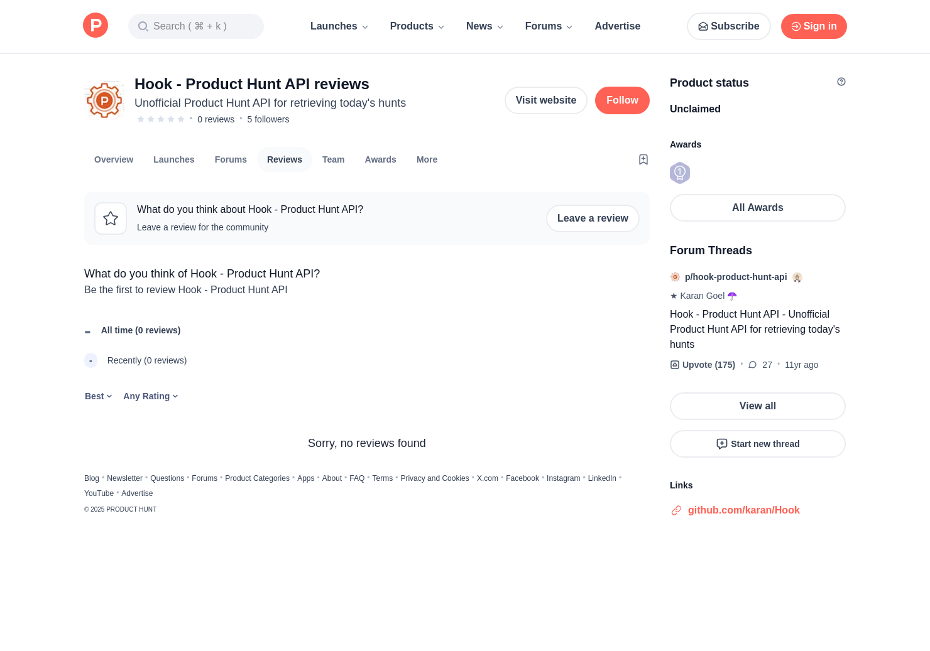Select All time (0 reviews) filter
This screenshot has width=930, height=651.
133,330
